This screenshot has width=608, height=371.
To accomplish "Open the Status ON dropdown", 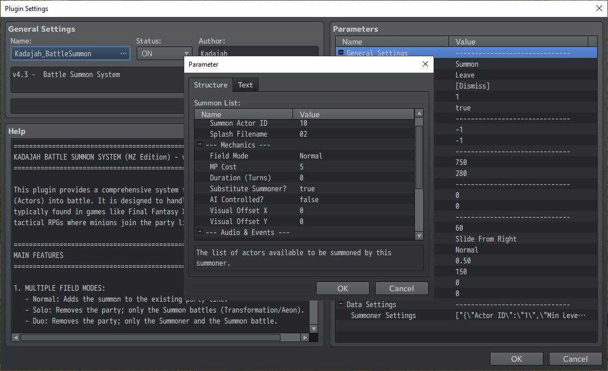I will 164,54.
